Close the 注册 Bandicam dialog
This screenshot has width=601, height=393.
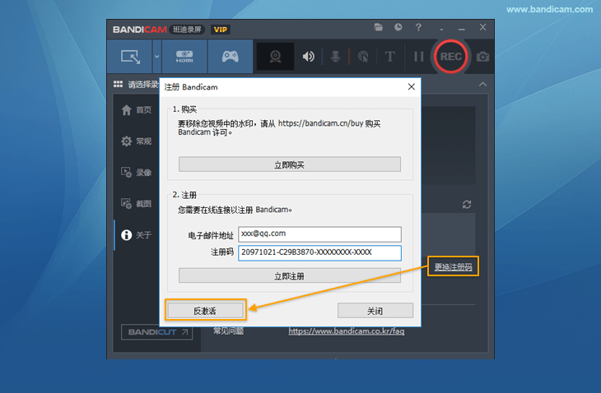click(412, 87)
